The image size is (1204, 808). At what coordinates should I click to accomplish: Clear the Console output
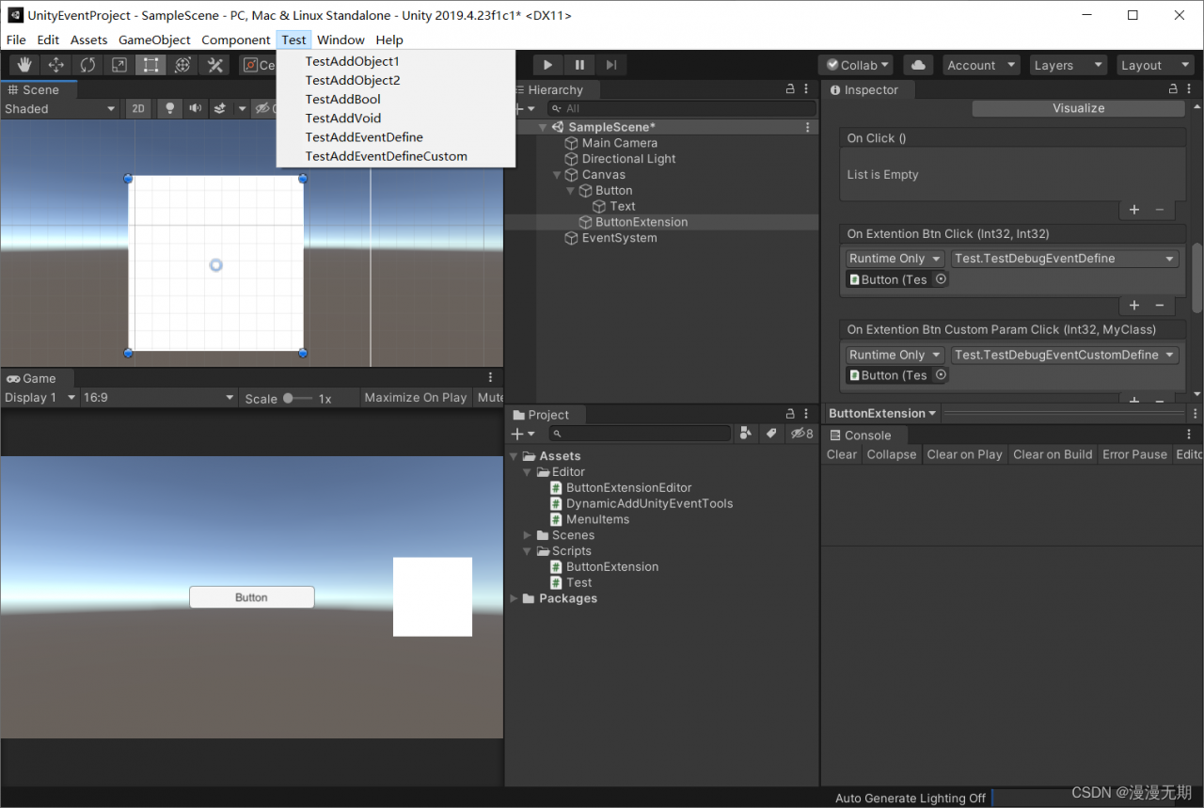tap(841, 454)
